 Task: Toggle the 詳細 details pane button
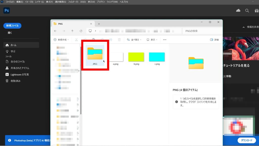pyautogui.click(x=214, y=40)
